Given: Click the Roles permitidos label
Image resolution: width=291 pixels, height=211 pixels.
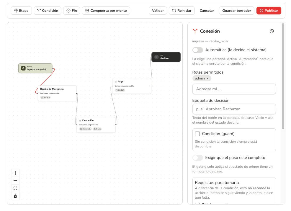Looking at the screenshot, I should [208, 72].
